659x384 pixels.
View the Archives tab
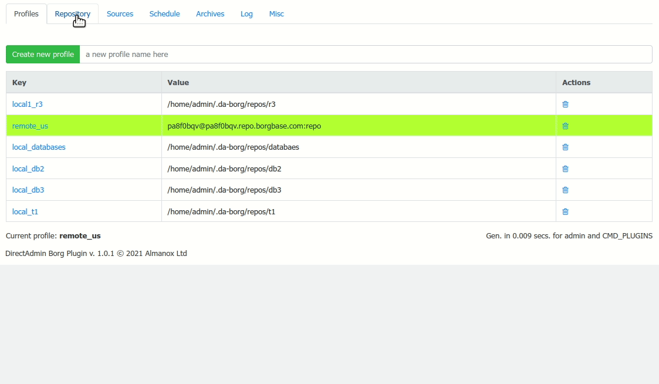(209, 14)
